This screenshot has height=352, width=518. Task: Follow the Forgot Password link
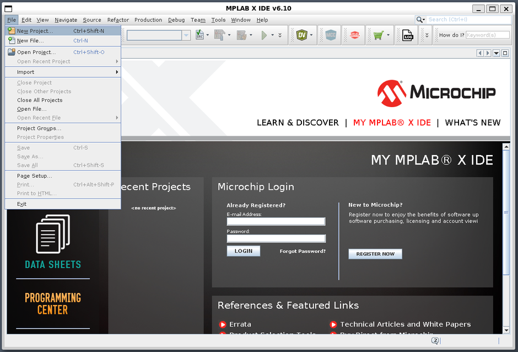[x=303, y=251]
